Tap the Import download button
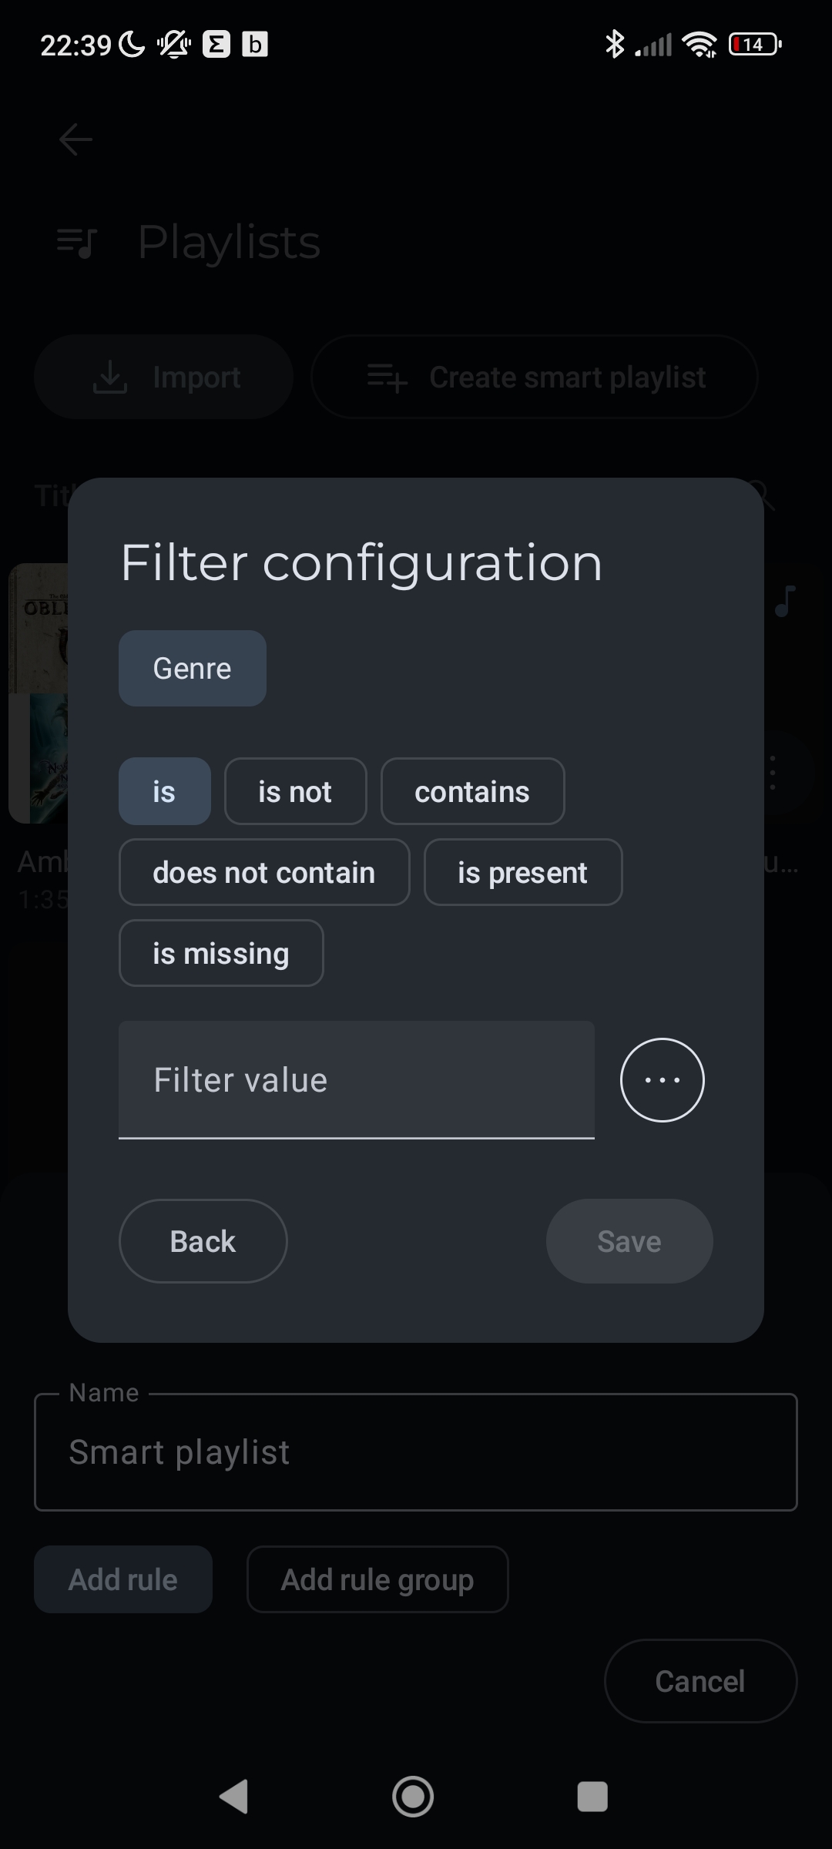The width and height of the screenshot is (832, 1849). pyautogui.click(x=164, y=378)
